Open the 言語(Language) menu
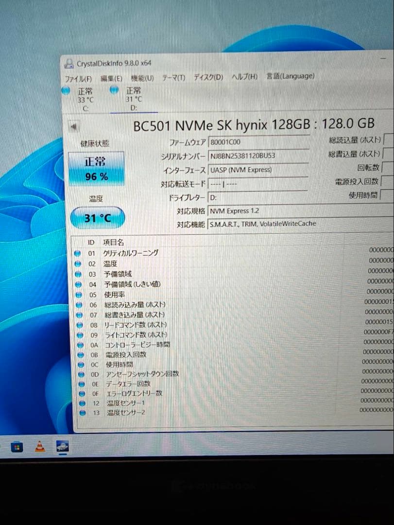This screenshot has height=525, width=394. point(290,76)
